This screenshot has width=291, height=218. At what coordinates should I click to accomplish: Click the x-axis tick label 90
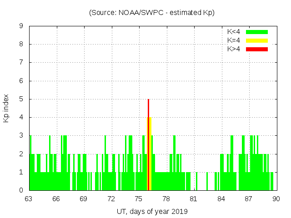[276, 199]
